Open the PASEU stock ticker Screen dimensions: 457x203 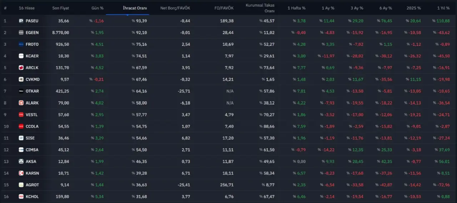pos(32,21)
